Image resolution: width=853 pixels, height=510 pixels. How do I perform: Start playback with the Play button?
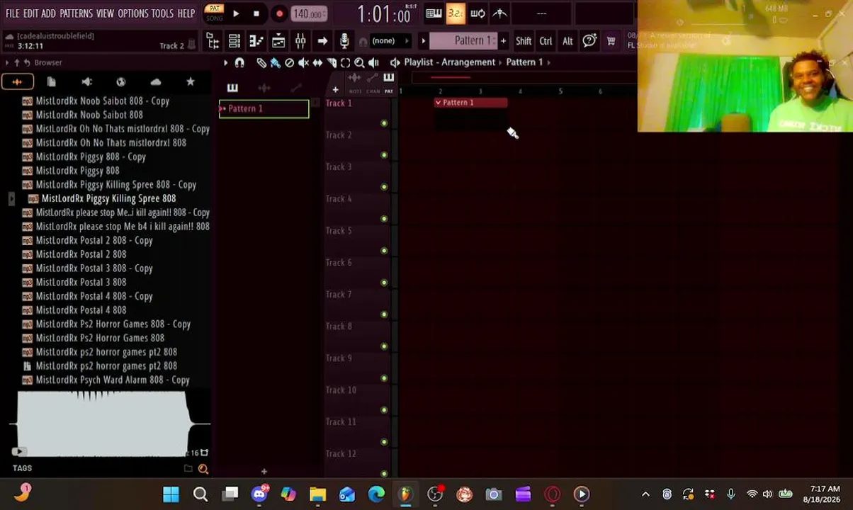coord(236,13)
